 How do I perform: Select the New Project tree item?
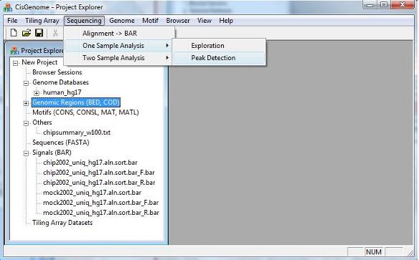coord(39,62)
